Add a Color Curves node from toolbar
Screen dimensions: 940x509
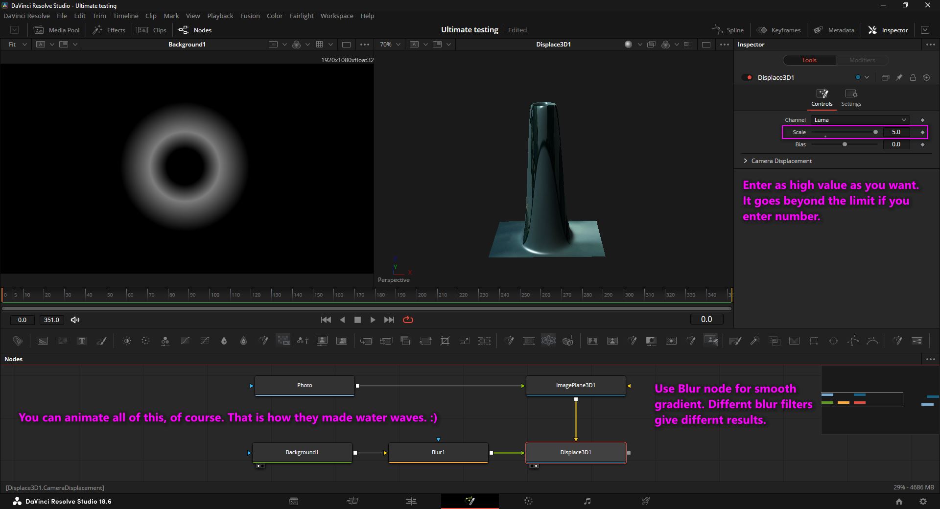click(185, 341)
